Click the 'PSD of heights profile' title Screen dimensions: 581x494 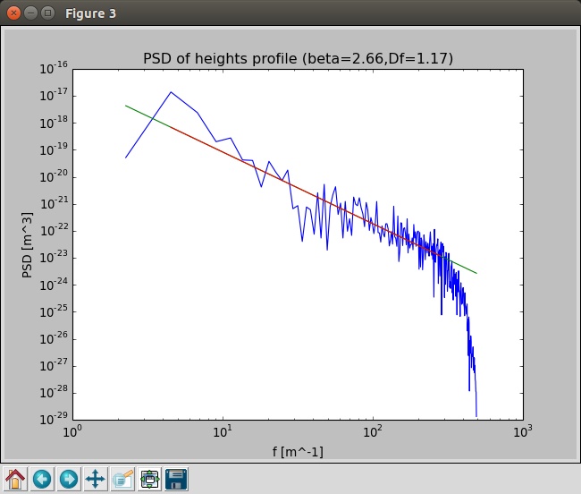pos(298,58)
